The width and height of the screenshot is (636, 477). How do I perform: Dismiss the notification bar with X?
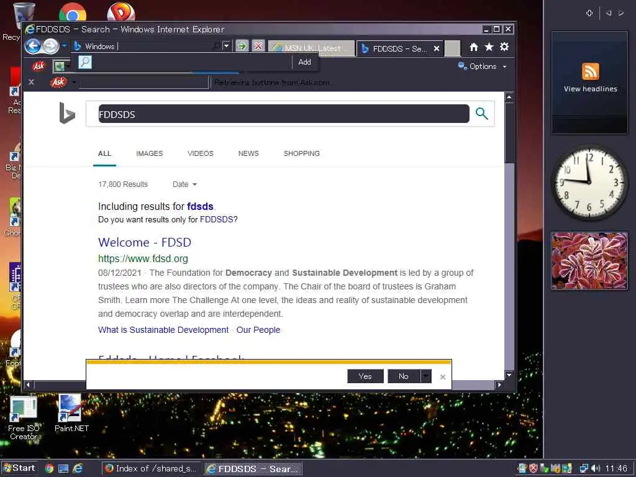pos(442,377)
